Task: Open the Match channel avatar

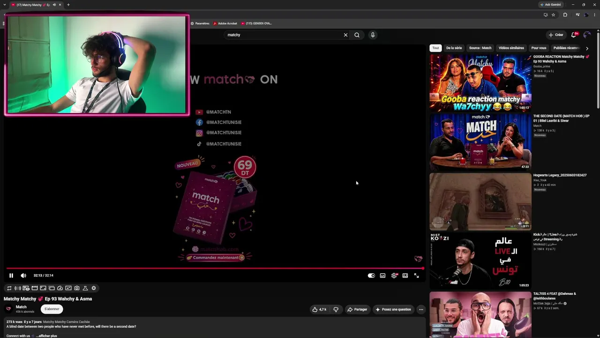Action: [x=8, y=308]
